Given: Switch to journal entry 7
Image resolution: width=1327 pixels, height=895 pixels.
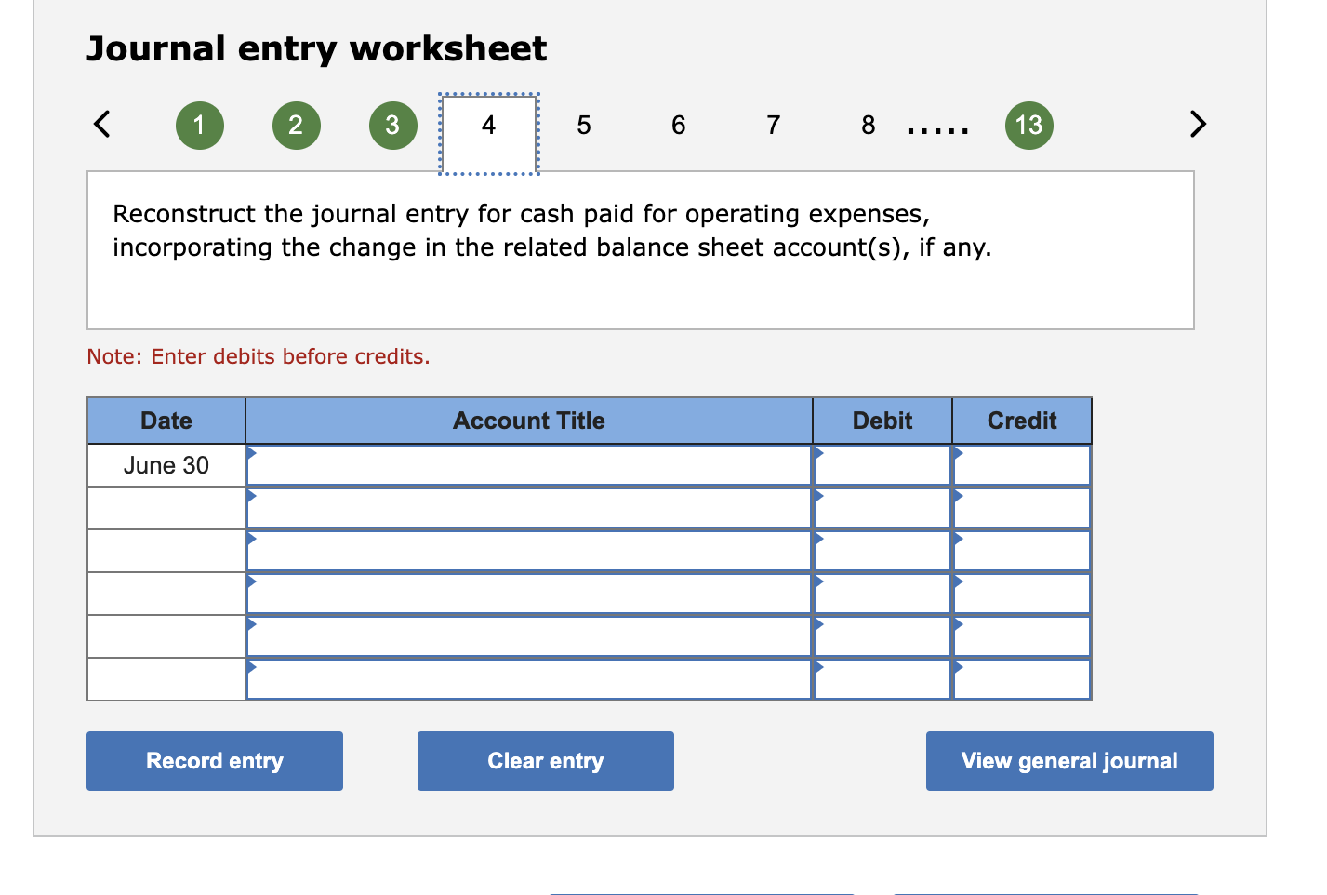Looking at the screenshot, I should pos(774,126).
